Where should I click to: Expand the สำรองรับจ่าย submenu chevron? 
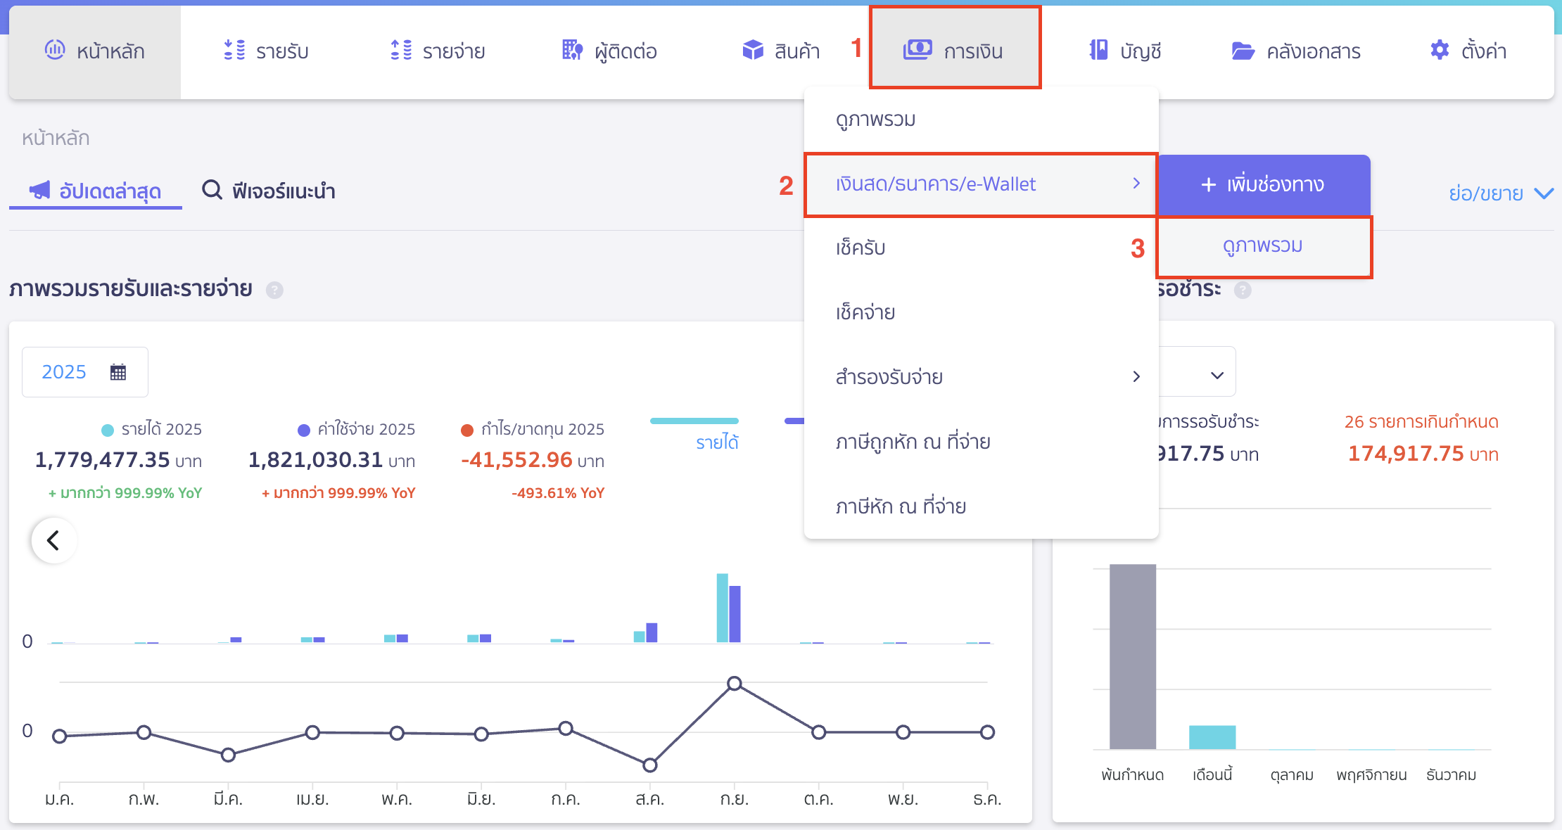coord(1136,376)
